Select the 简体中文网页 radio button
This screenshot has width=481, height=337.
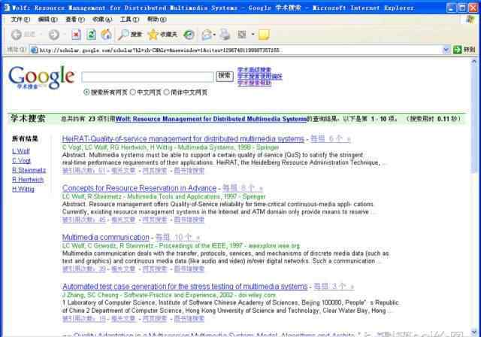[x=166, y=92]
